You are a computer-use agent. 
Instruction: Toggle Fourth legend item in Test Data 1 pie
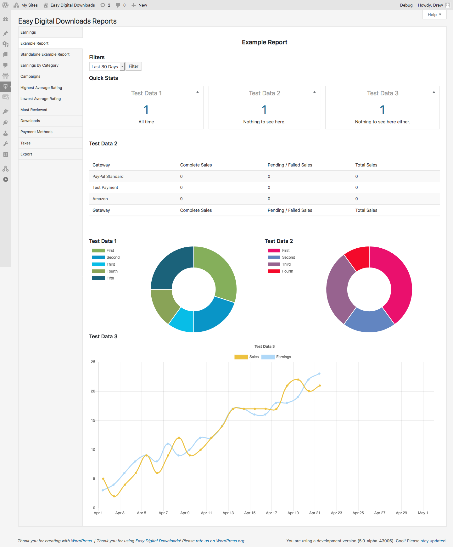pyautogui.click(x=105, y=271)
